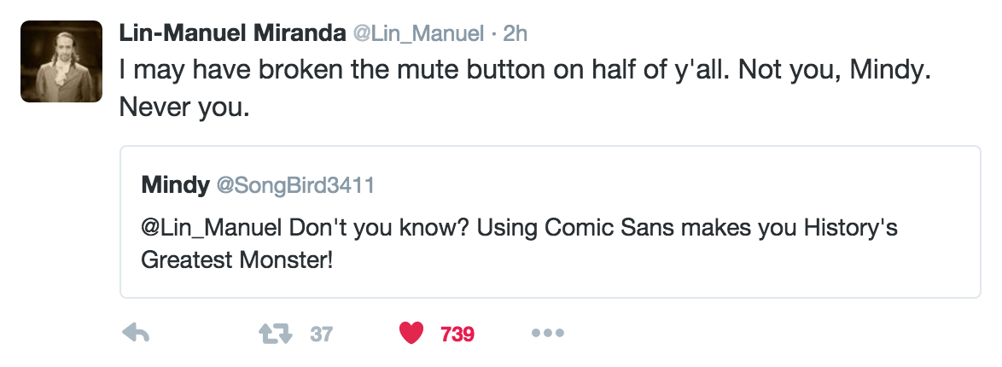This screenshot has height=367, width=1002.
Task: Click the retweet count 37
Action: (x=321, y=334)
